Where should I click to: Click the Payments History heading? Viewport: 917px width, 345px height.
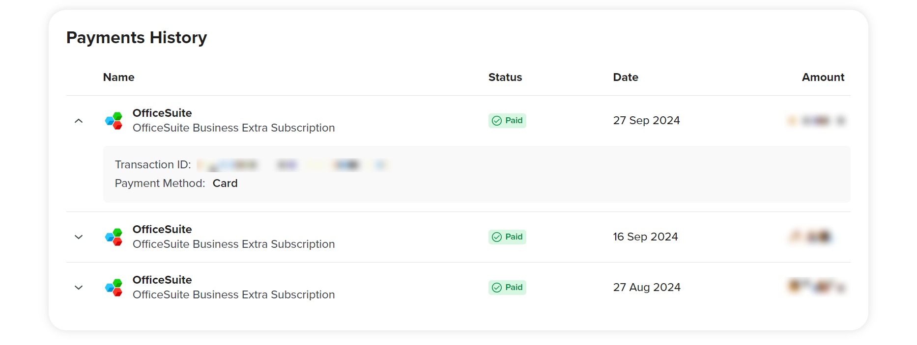tap(137, 38)
